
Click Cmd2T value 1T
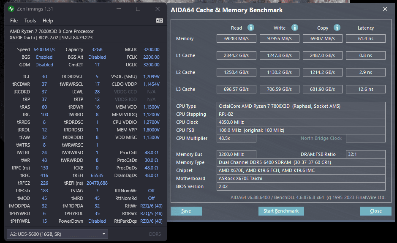click(97, 65)
